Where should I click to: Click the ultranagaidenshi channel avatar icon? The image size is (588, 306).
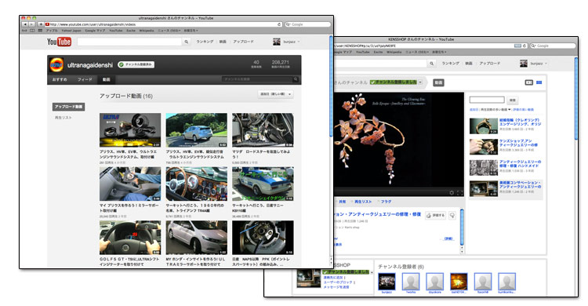tap(56, 65)
